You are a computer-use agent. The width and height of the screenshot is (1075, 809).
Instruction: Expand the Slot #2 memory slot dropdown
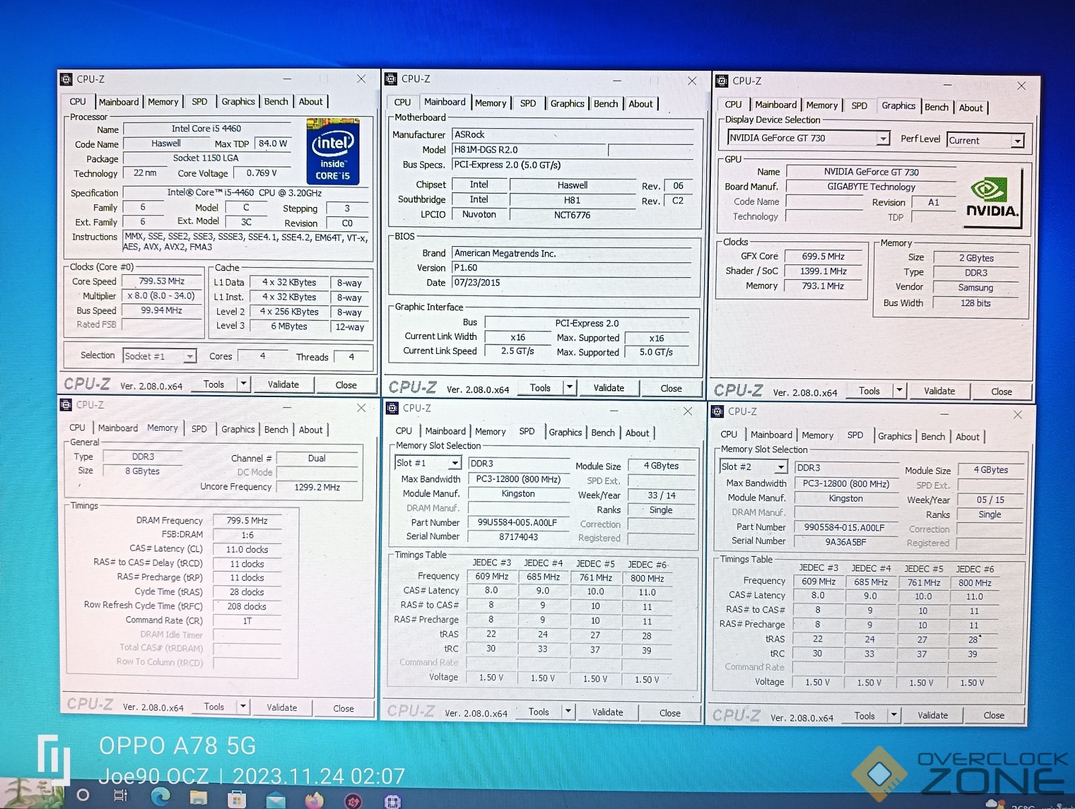781,467
